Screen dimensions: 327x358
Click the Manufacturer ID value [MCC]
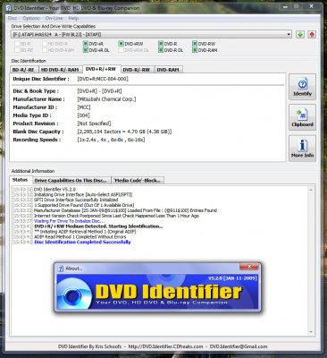tap(84, 107)
